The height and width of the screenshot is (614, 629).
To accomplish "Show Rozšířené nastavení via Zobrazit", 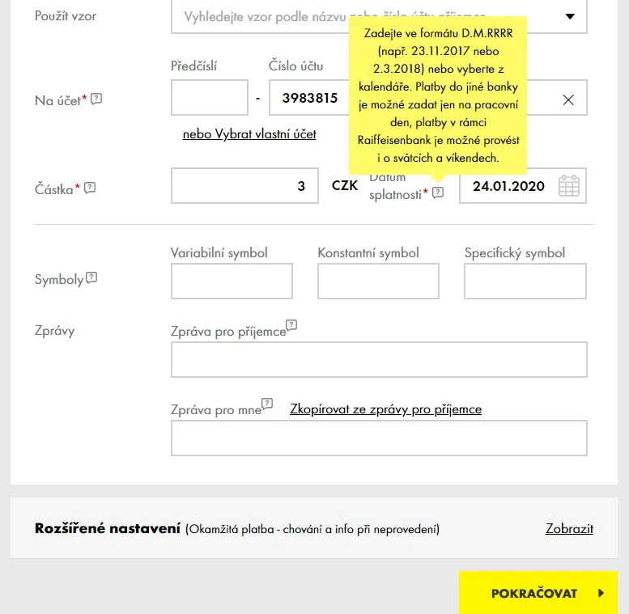I will point(569,529).
